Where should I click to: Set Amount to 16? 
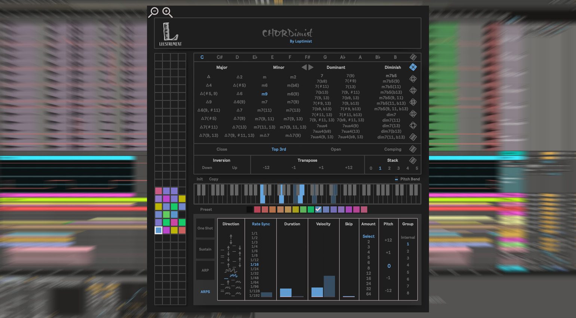368,278
